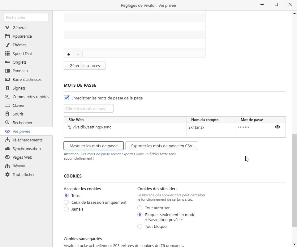
Task: Click the scrollbar down arrow
Action: coord(294,244)
